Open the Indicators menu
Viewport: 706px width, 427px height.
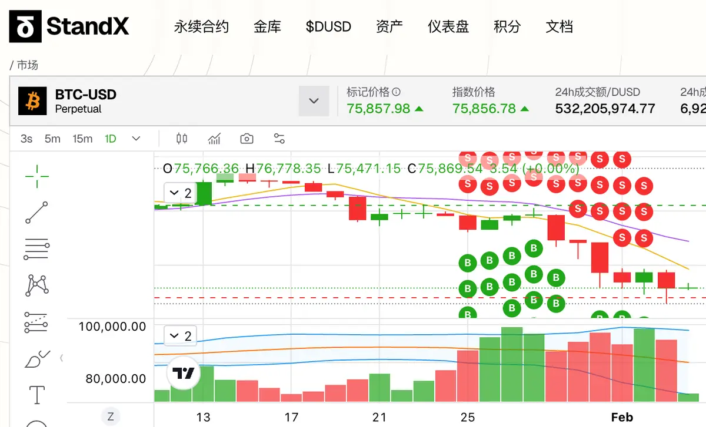[x=214, y=139]
